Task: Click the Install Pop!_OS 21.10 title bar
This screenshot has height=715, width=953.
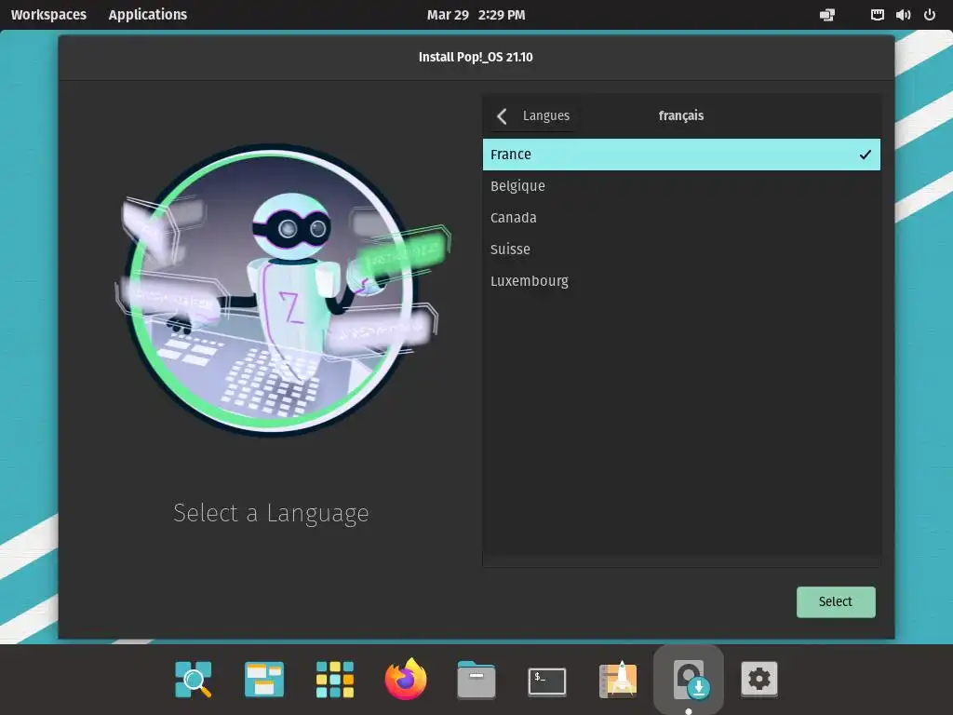Action: pyautogui.click(x=476, y=57)
